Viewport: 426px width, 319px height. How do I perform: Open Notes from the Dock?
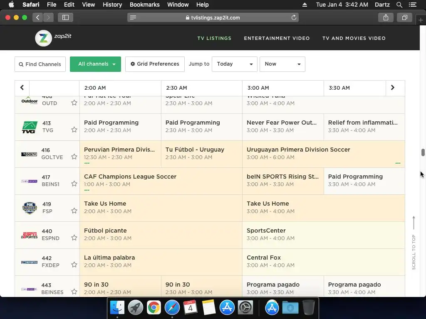[x=209, y=308]
